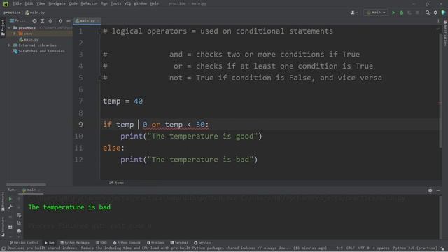The image size is (448, 252).
Task: Open the View menu
Action: click(x=41, y=3)
